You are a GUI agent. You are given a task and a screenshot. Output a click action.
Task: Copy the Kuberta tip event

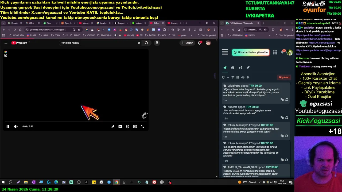pos(282,118)
